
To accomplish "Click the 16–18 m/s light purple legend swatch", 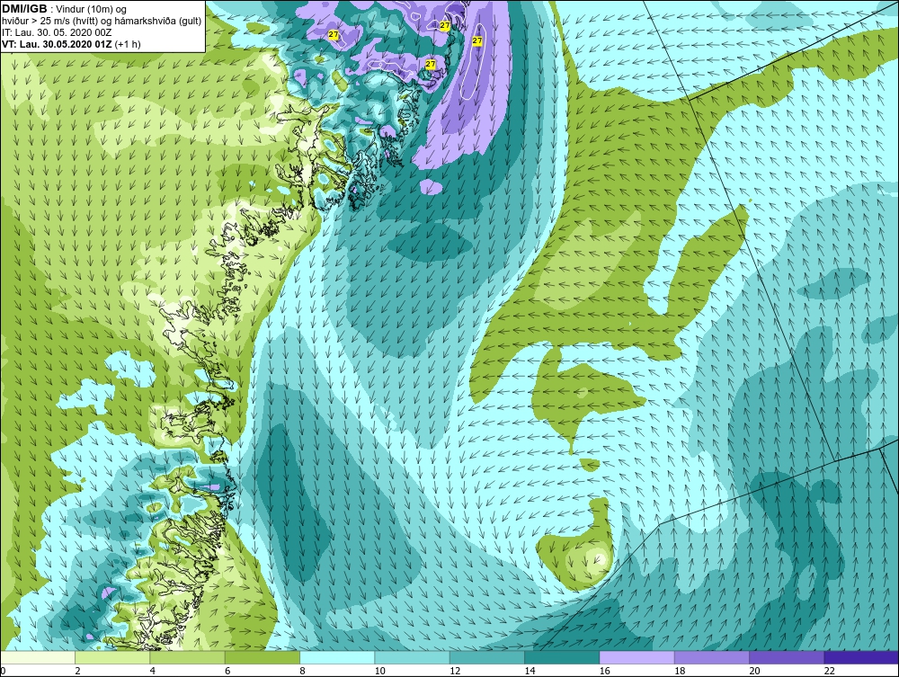I will (637, 657).
